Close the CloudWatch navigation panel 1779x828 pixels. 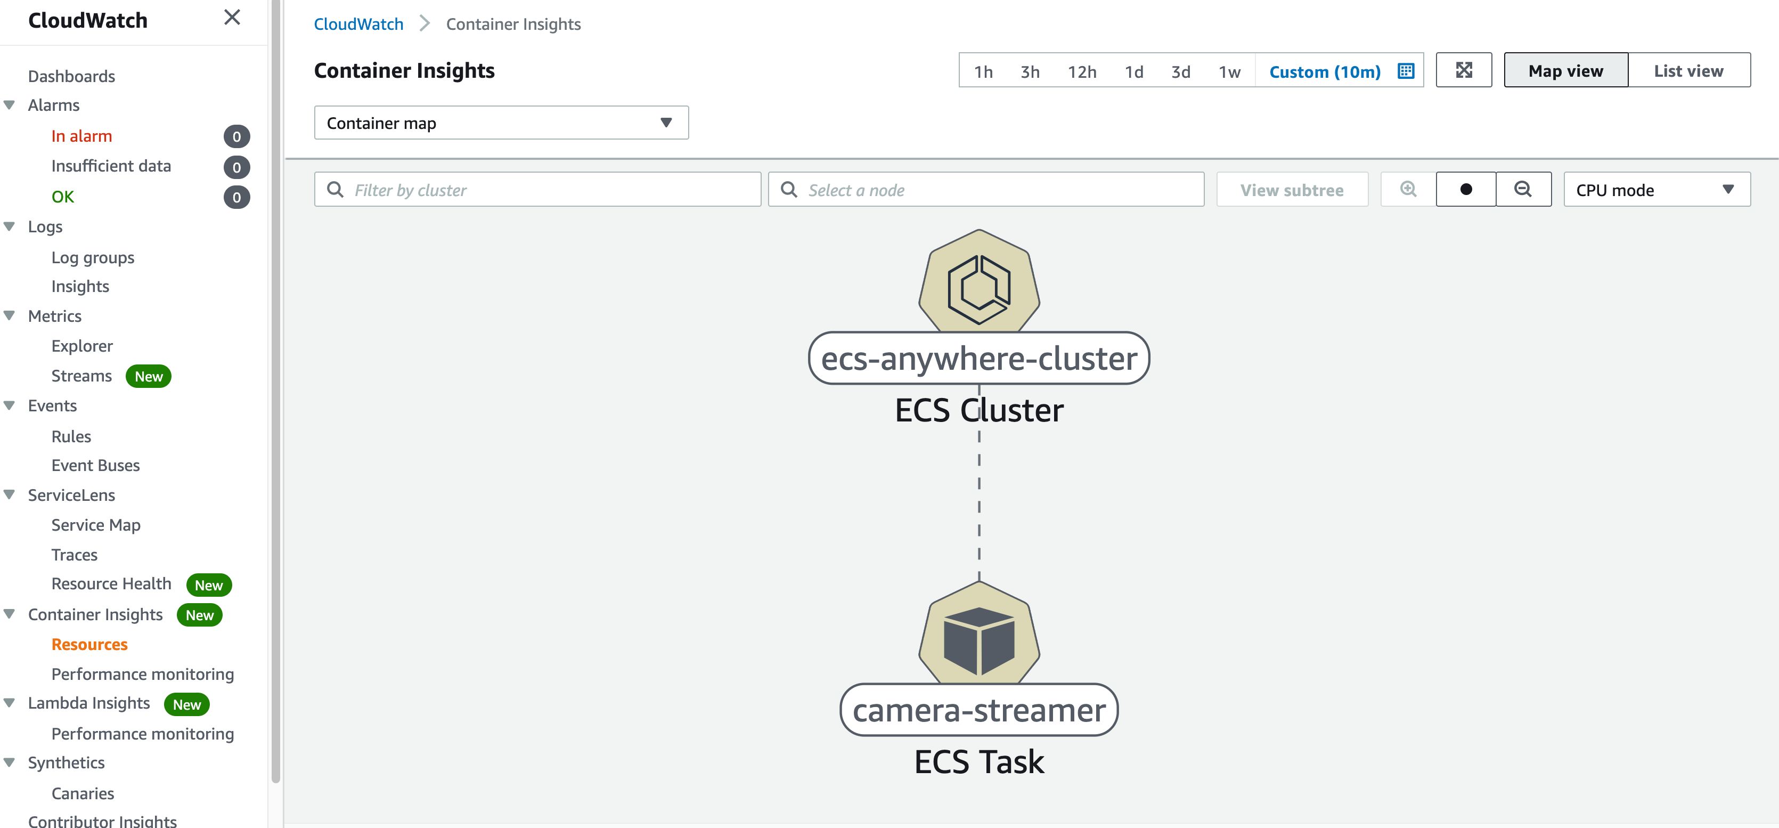(232, 17)
